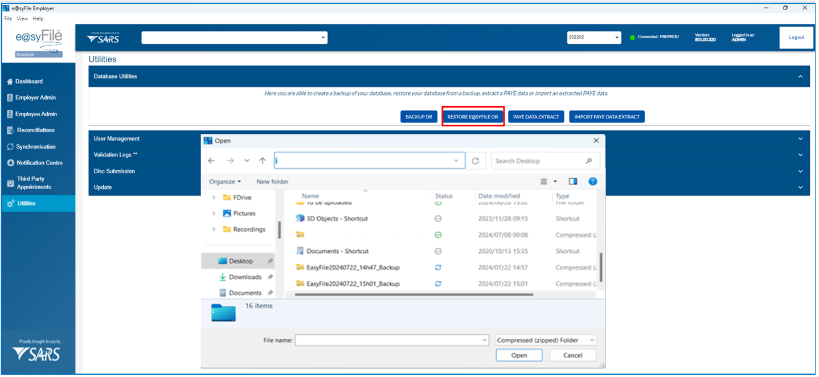Click the Third Party Appointments calendar icon

pyautogui.click(x=10, y=183)
